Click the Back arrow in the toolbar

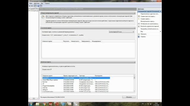[30, 6]
